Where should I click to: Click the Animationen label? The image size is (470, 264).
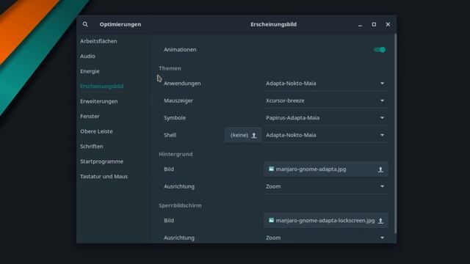[180, 50]
